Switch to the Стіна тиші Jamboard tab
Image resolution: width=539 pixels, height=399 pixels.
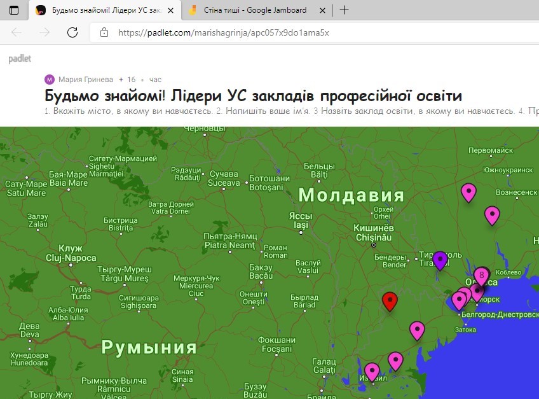[254, 10]
